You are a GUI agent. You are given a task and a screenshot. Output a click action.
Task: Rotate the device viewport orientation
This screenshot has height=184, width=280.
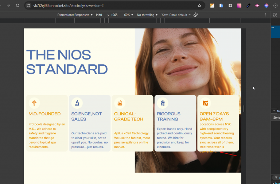[x=195, y=15]
